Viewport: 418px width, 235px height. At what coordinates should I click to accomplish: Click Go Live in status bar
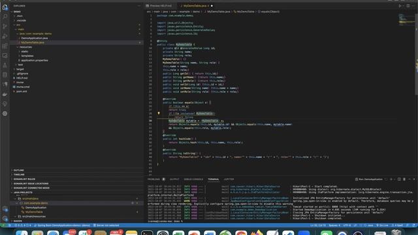[x=382, y=225]
